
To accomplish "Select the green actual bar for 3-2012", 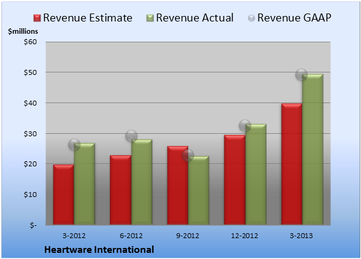I will tap(85, 184).
